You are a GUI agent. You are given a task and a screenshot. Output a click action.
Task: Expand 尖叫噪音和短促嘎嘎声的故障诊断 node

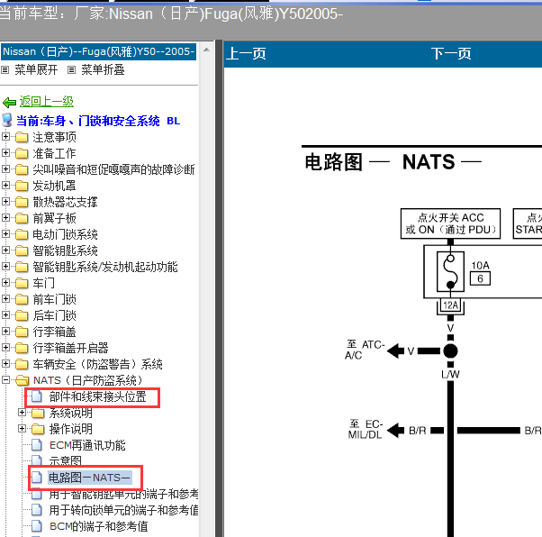click(x=5, y=168)
